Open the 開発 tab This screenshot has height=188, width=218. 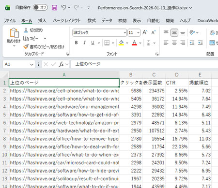pos(170,21)
